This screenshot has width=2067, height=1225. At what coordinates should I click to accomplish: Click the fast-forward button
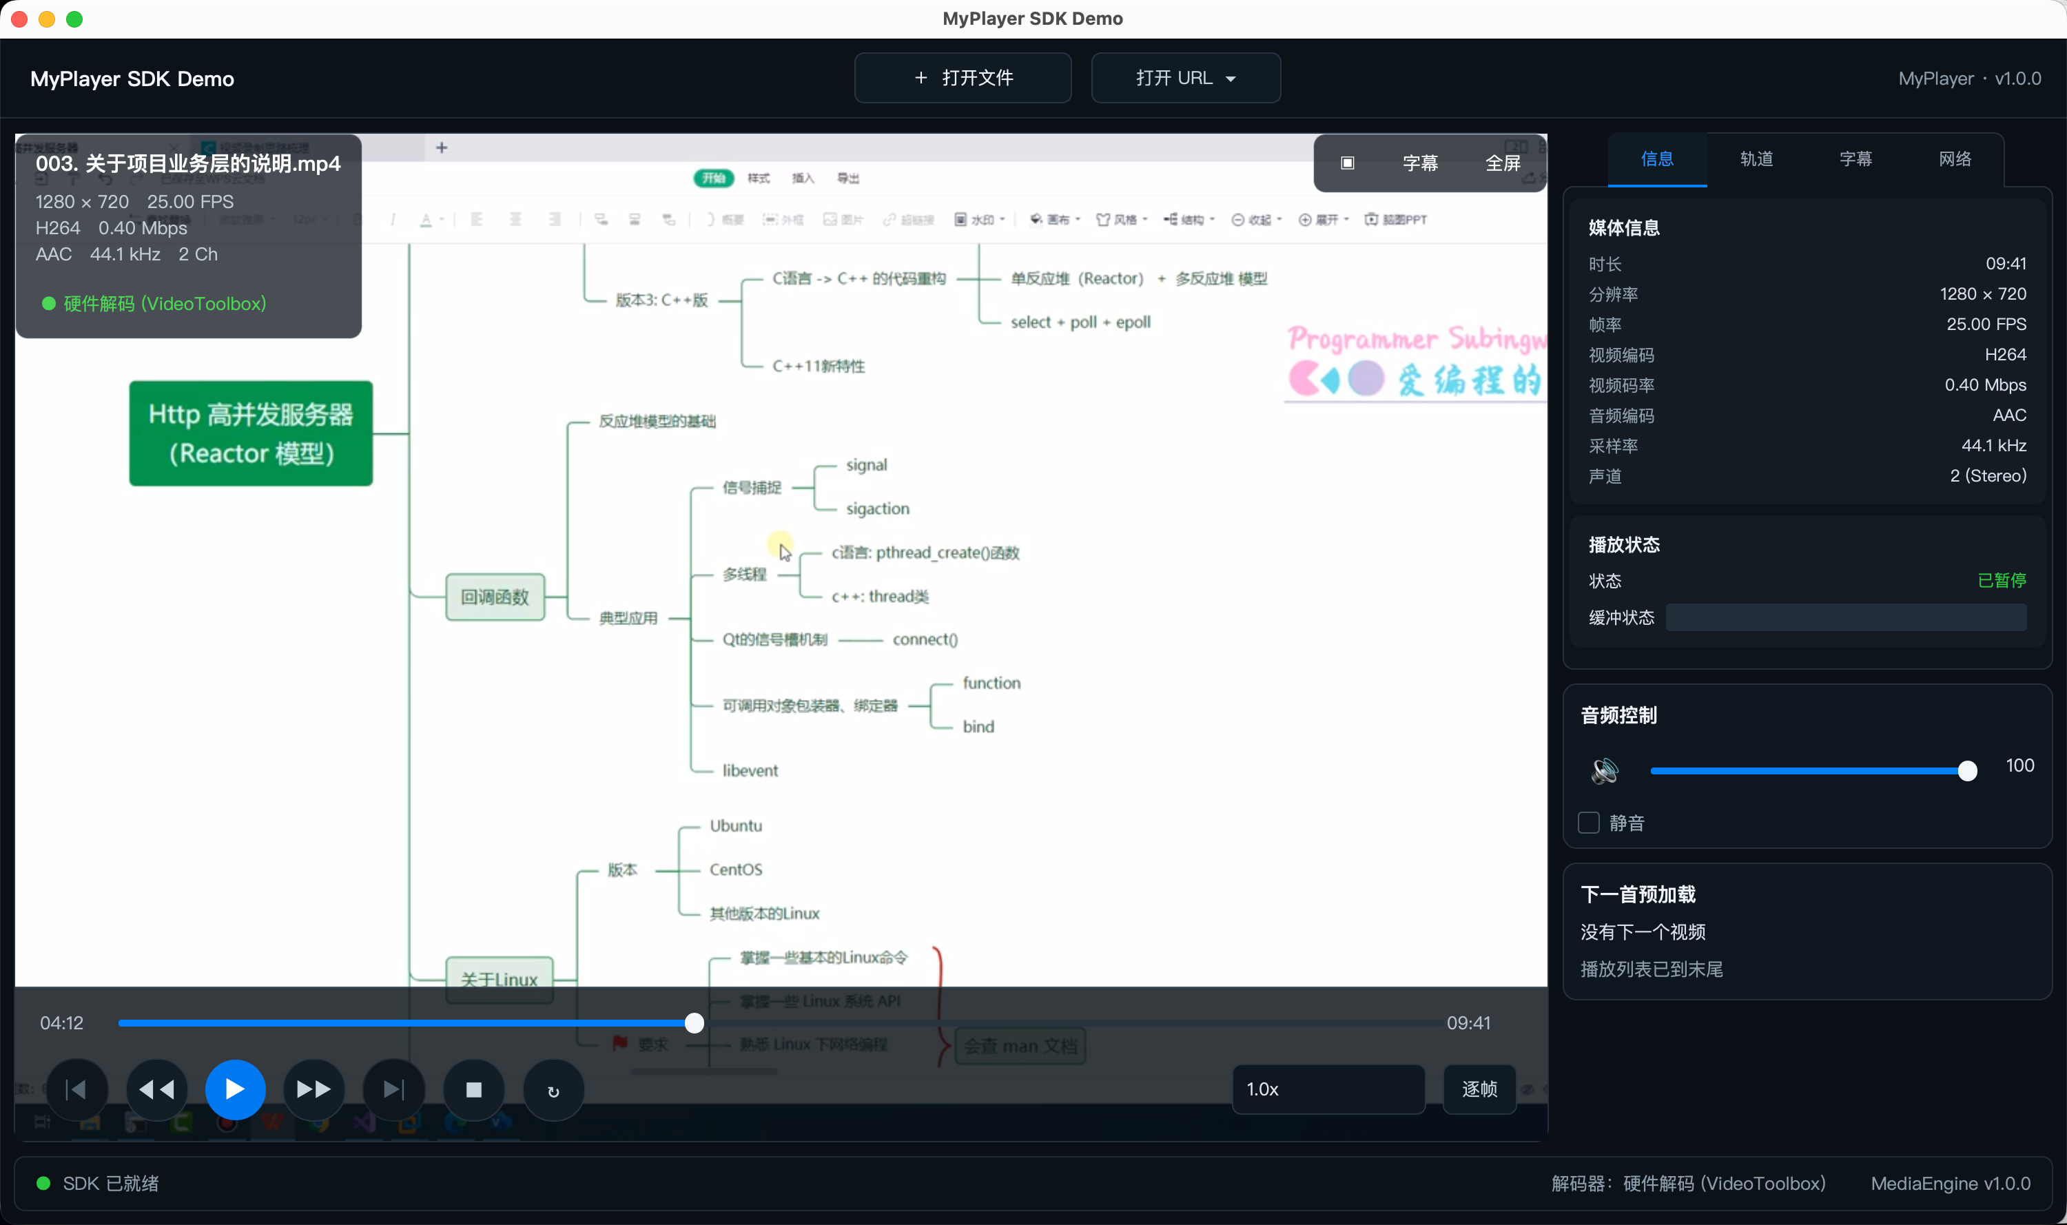pos(313,1090)
